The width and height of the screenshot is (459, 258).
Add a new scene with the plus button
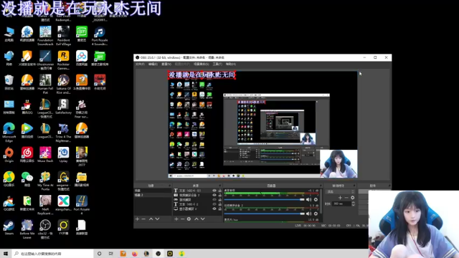point(137,219)
